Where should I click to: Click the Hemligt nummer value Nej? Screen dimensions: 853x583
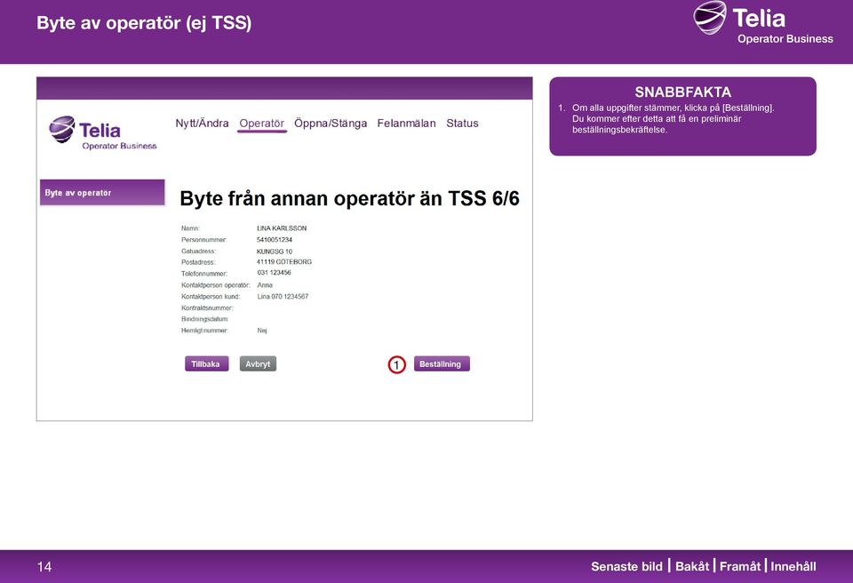tap(262, 331)
